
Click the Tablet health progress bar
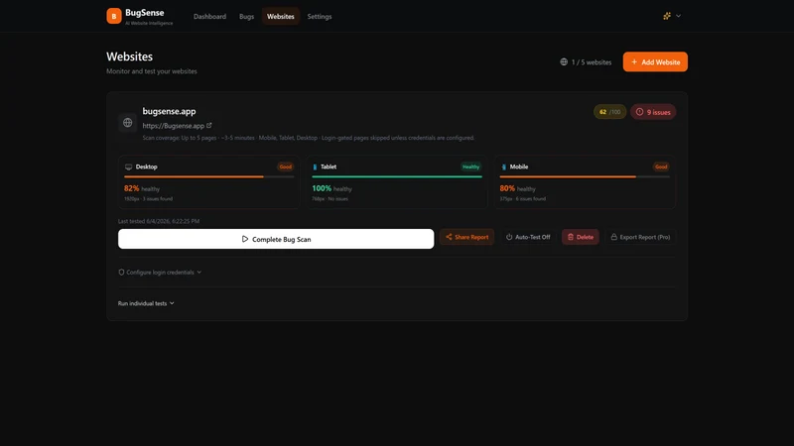pyautogui.click(x=397, y=176)
